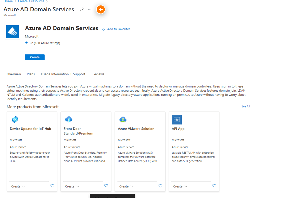Click the API App card description text
The height and width of the screenshot is (198, 300).
193,157
